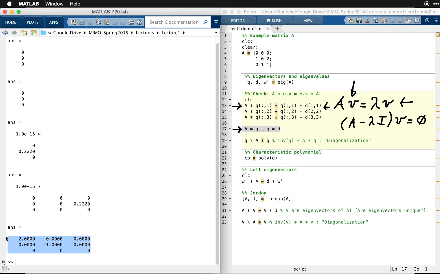Click the Lectures folder in path bar

(x=145, y=33)
